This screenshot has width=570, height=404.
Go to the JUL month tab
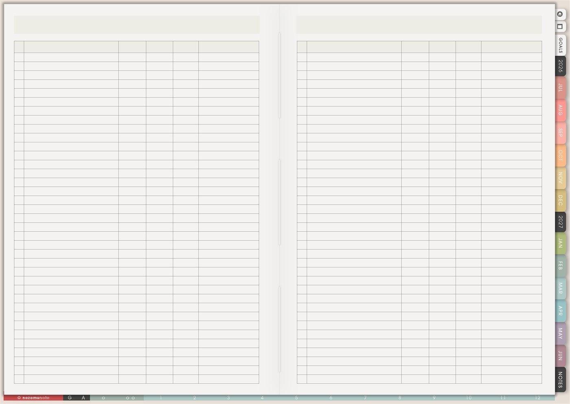560,87
